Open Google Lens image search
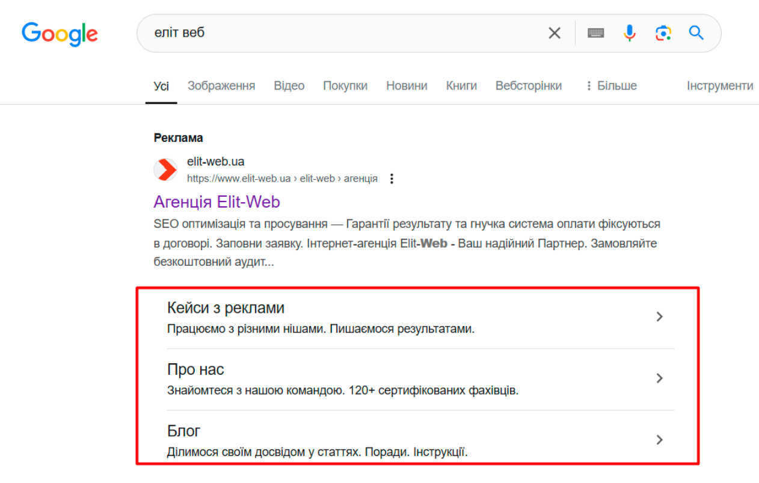 tap(663, 33)
